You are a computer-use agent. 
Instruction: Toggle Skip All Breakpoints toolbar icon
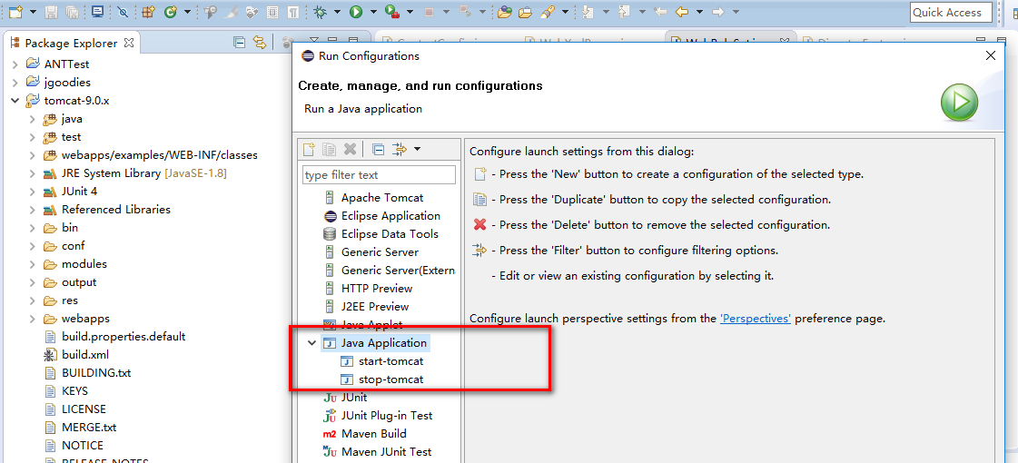(x=123, y=11)
